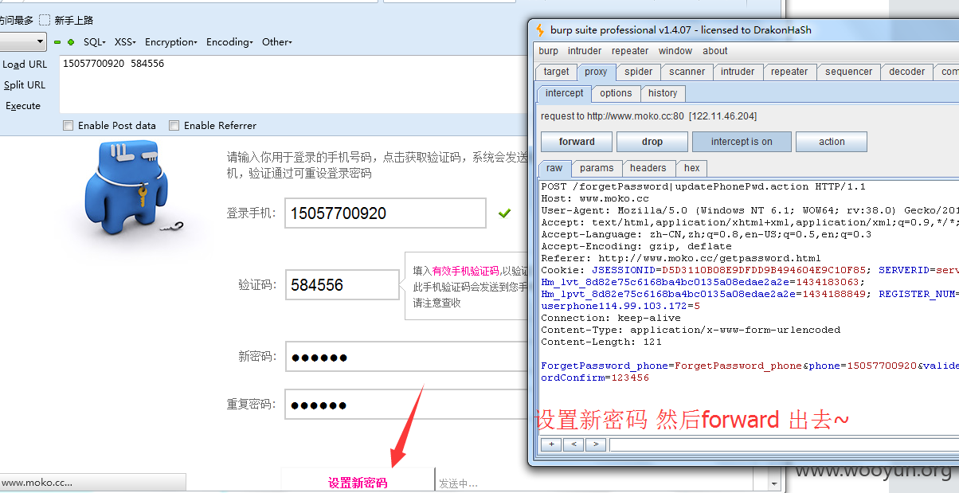
Task: Click the 新密码 password field
Action: point(408,357)
